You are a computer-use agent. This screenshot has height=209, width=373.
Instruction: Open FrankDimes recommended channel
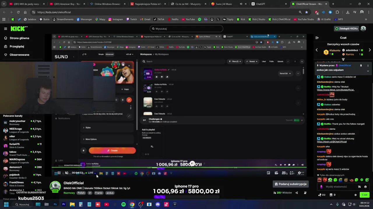(22, 184)
